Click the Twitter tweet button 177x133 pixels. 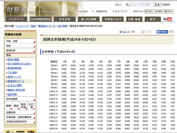tap(124, 32)
